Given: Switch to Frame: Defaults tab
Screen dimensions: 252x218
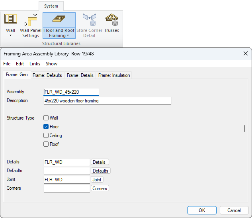Looking at the screenshot, I should 47,75.
